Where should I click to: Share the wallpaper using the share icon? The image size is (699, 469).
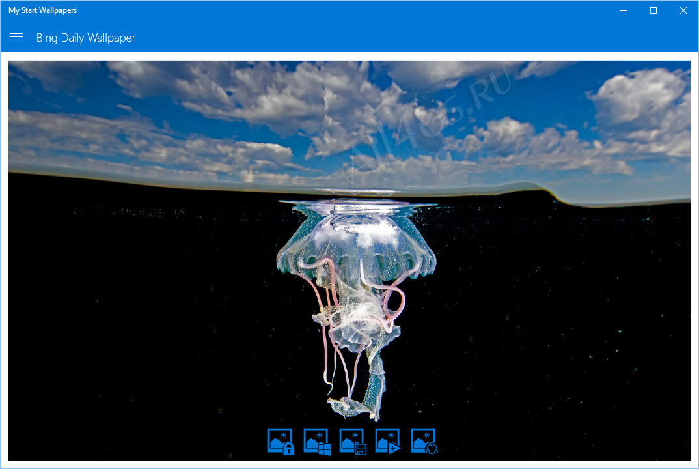424,442
